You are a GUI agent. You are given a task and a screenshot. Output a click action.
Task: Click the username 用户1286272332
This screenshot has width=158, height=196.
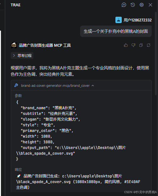pos(138,20)
